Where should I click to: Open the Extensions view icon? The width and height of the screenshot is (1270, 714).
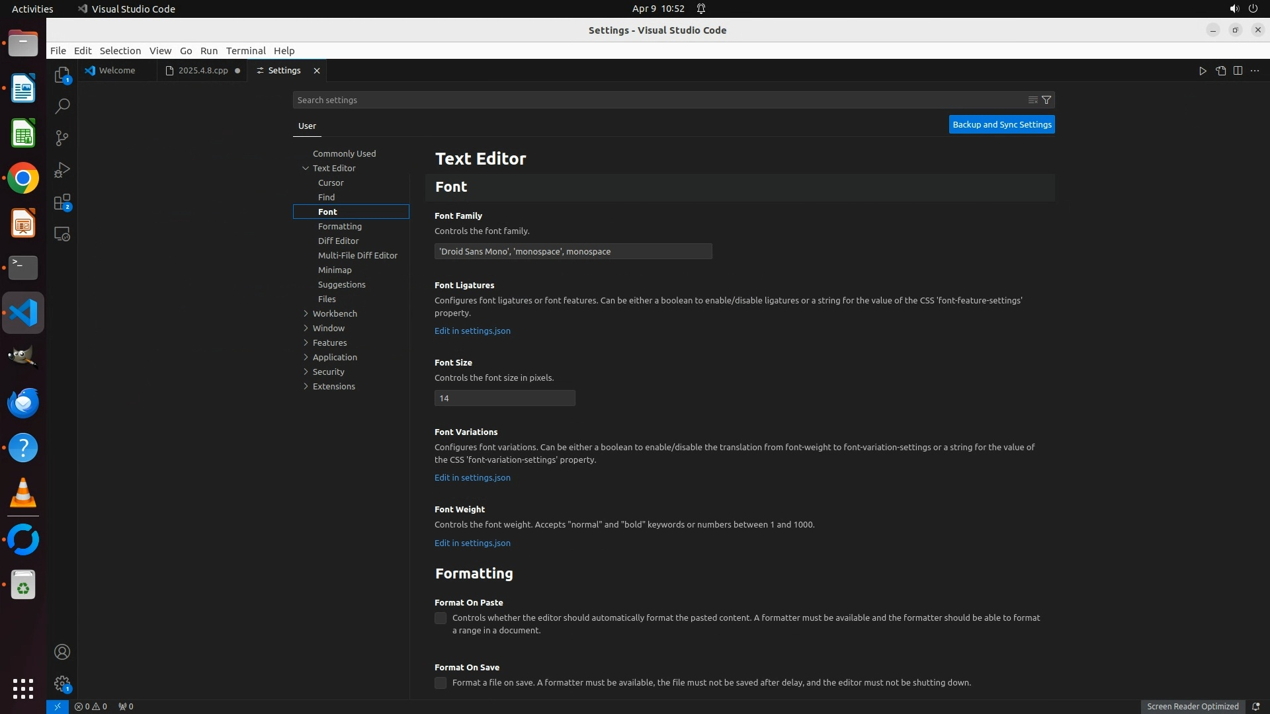(62, 202)
